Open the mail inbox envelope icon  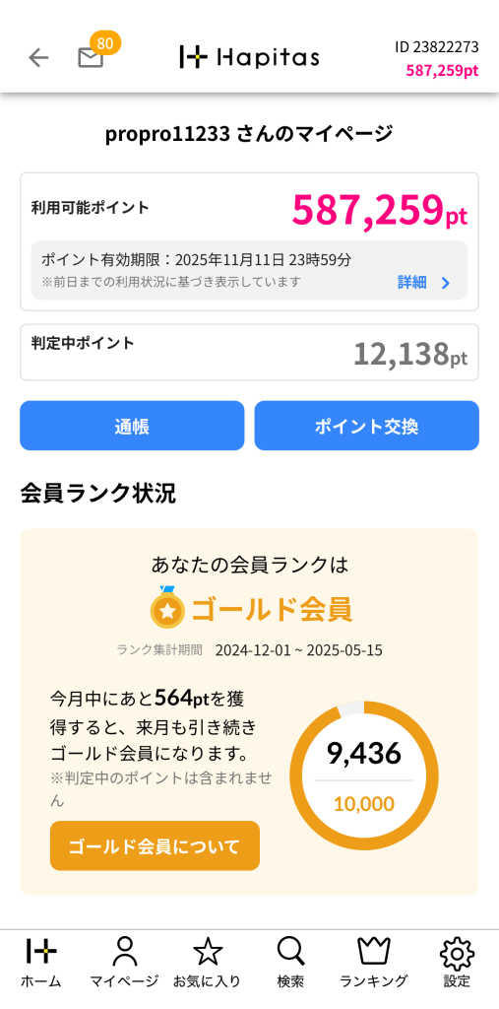pos(91,58)
